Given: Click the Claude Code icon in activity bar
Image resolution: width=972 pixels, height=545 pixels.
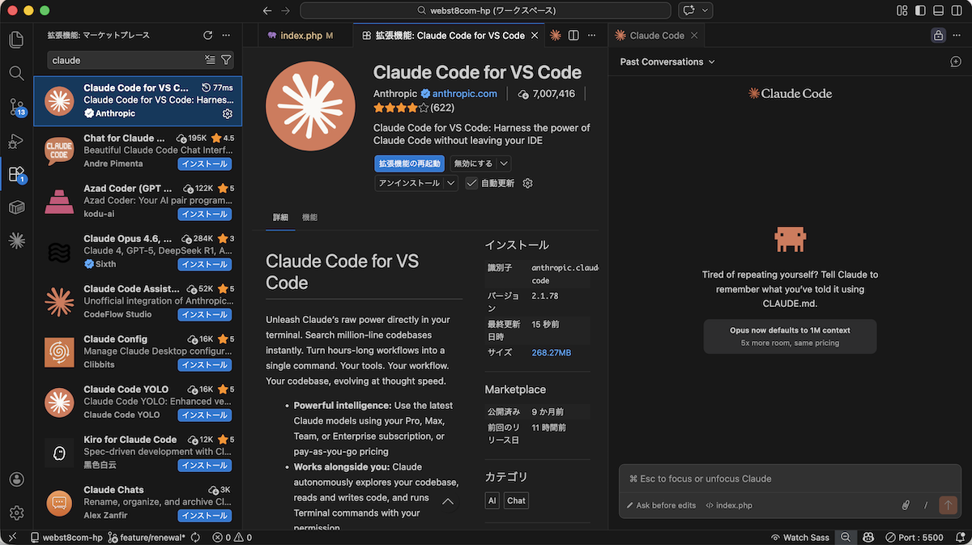Looking at the screenshot, I should click(16, 241).
